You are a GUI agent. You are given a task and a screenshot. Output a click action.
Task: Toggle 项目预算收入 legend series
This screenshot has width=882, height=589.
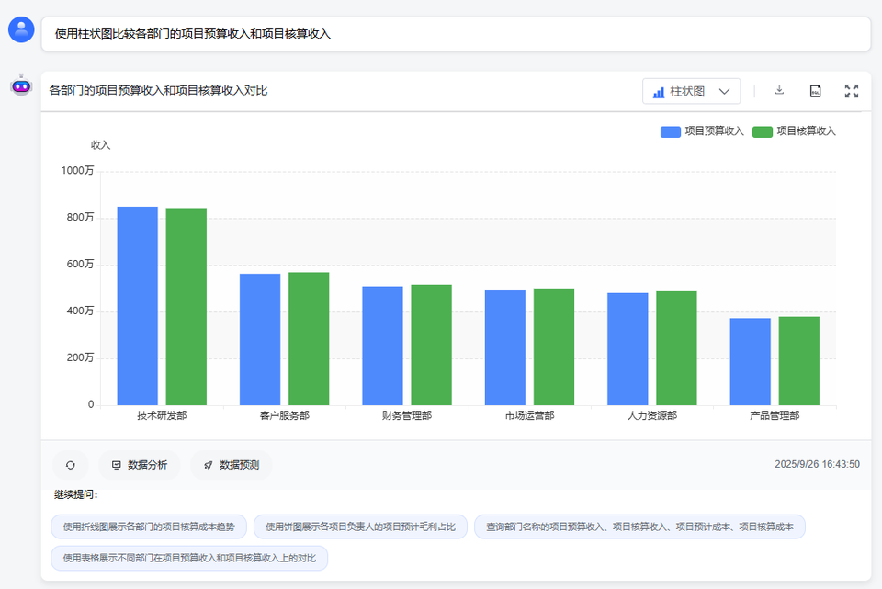coord(702,131)
